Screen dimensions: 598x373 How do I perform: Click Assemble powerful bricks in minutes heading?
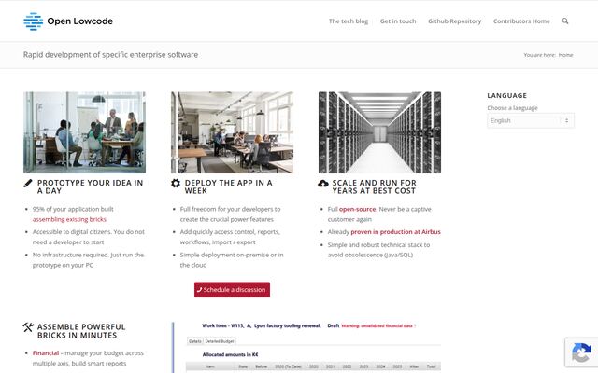pos(81,331)
